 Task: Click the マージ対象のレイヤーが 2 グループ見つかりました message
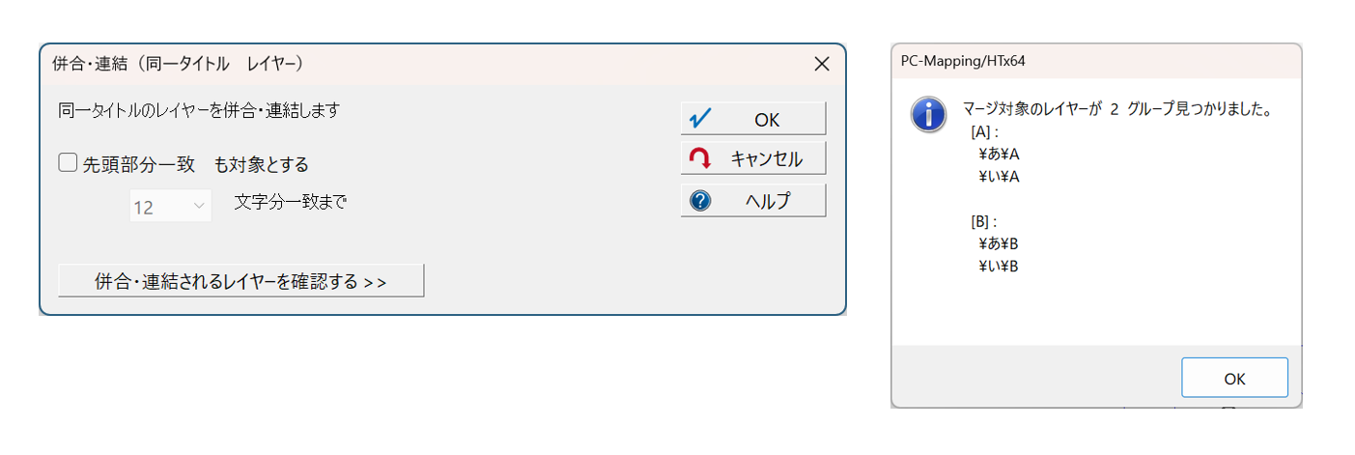pos(1115,109)
